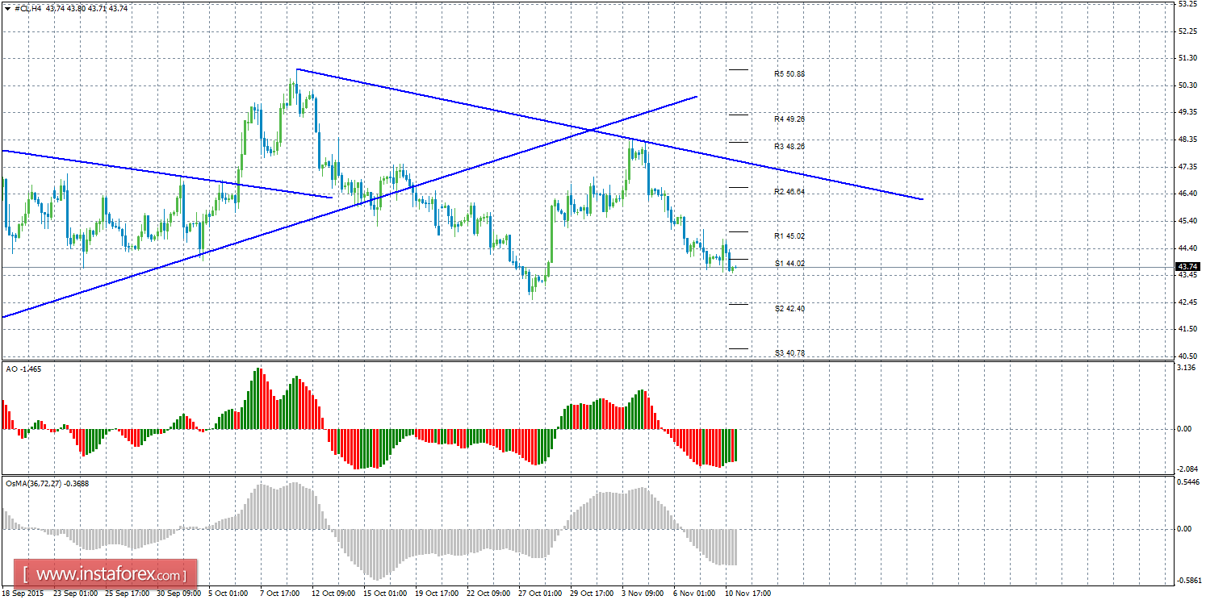Screen dimensions: 1206x600
Task: Click the 3.136 value on the AO scale
Action: (x=1186, y=368)
